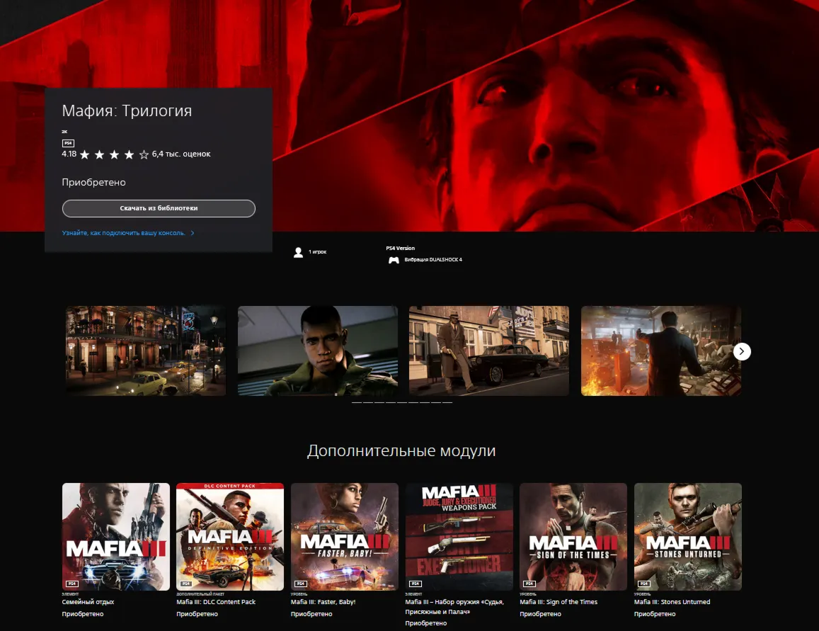Click the DualShock controller vibration icon
This screenshot has width=819, height=631.
(394, 260)
